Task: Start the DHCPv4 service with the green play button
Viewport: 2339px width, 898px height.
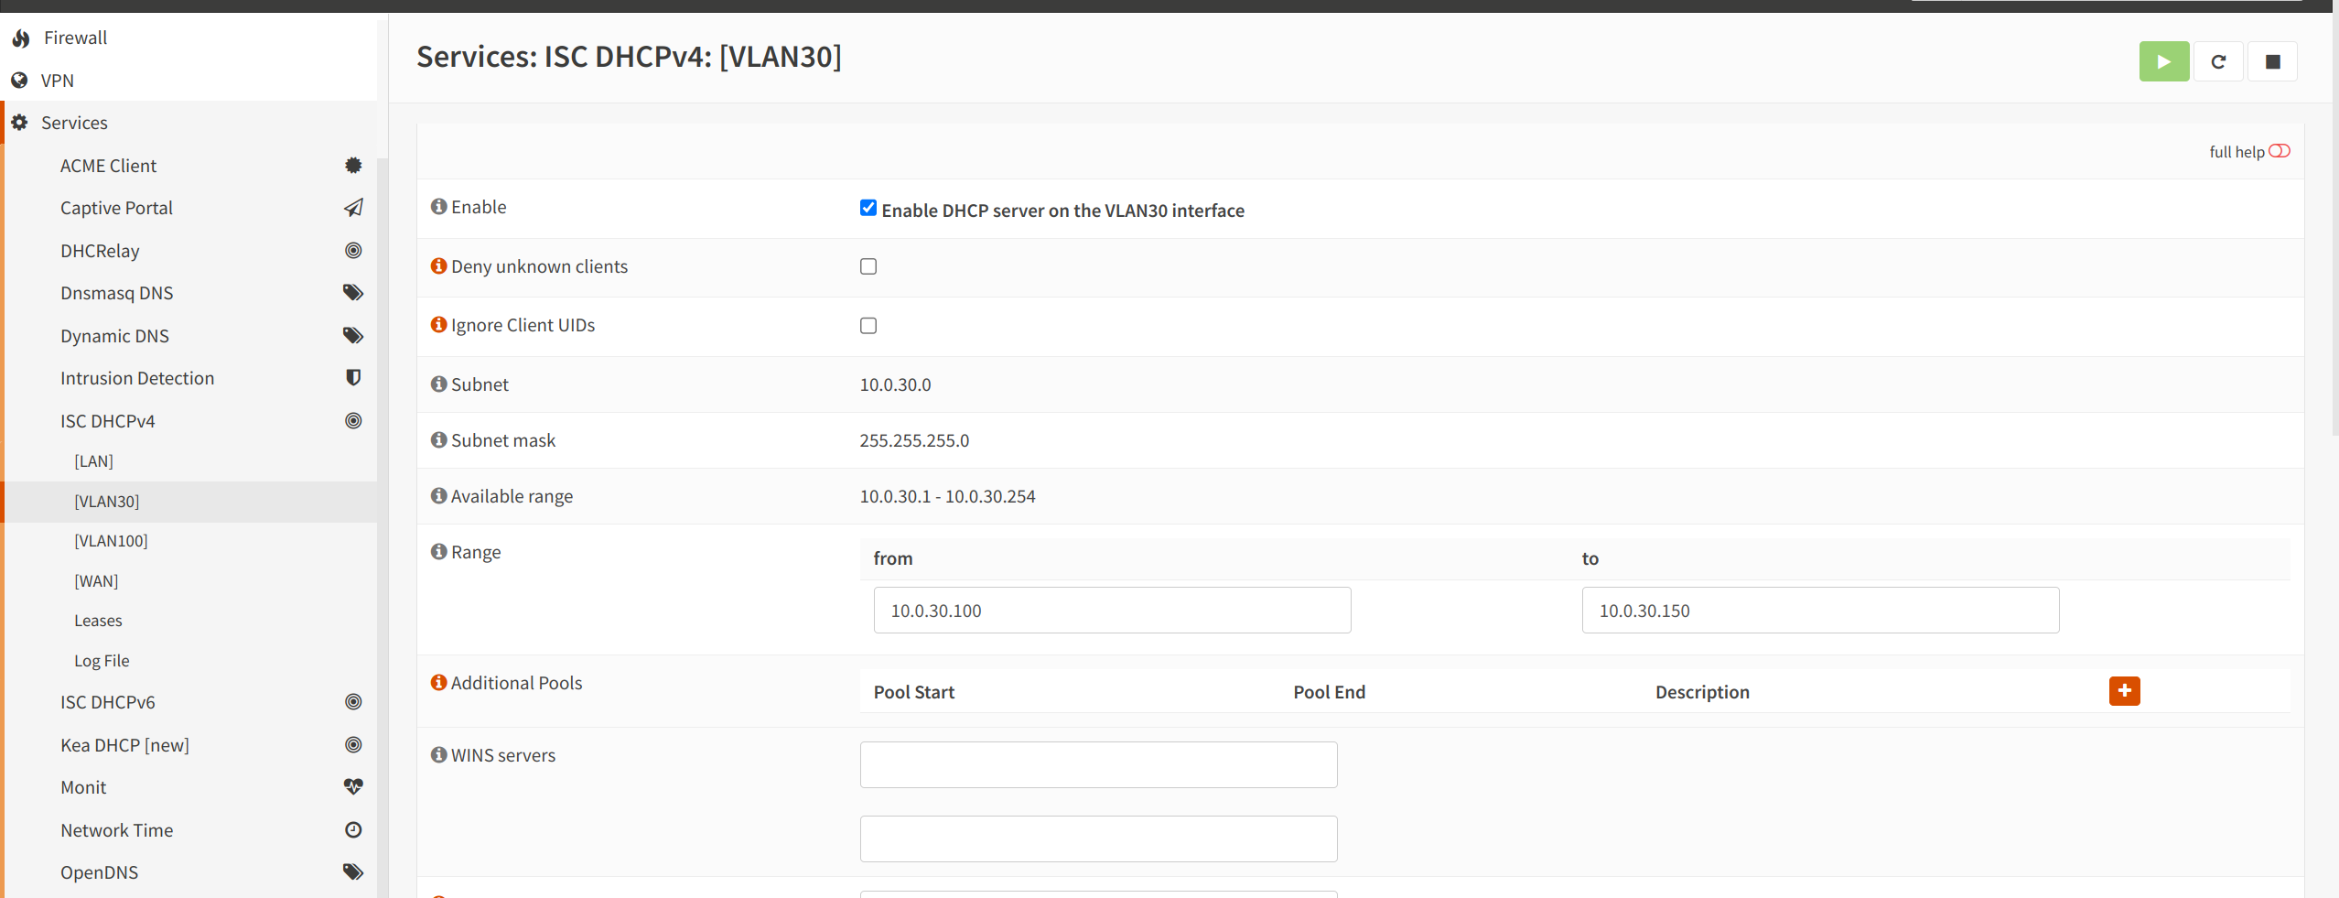Action: (2162, 61)
